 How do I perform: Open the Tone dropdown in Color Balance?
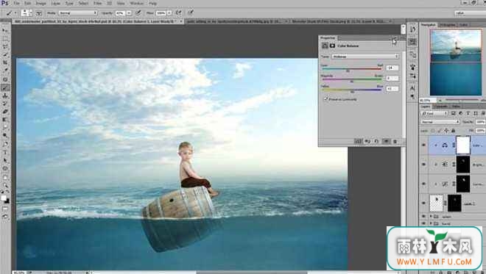click(x=365, y=57)
